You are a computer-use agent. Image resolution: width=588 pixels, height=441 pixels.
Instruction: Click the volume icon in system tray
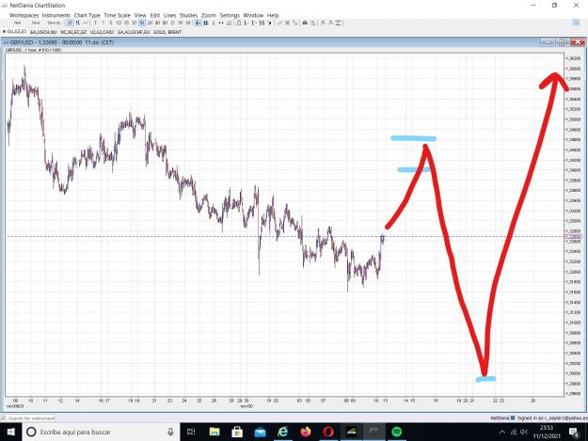524,432
